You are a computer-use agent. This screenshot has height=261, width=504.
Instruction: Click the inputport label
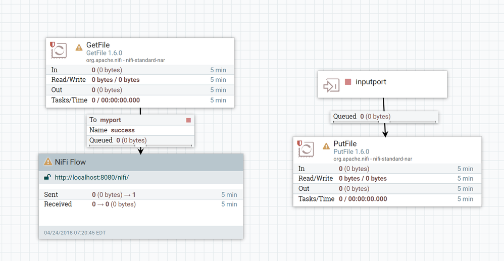click(371, 82)
